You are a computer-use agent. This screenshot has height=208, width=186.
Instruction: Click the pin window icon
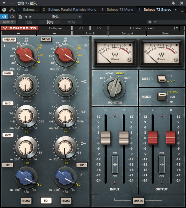(173, 3)
